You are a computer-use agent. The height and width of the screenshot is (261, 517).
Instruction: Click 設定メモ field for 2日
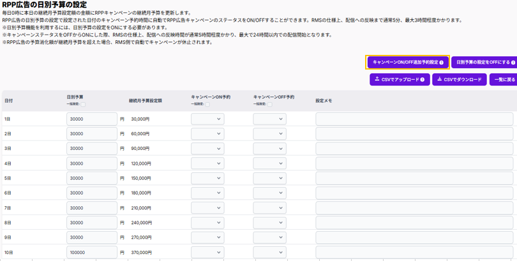pos(415,134)
